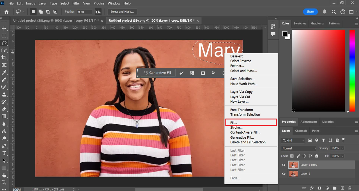Select the Blur tool
359x191 pixels.
click(x=4, y=124)
